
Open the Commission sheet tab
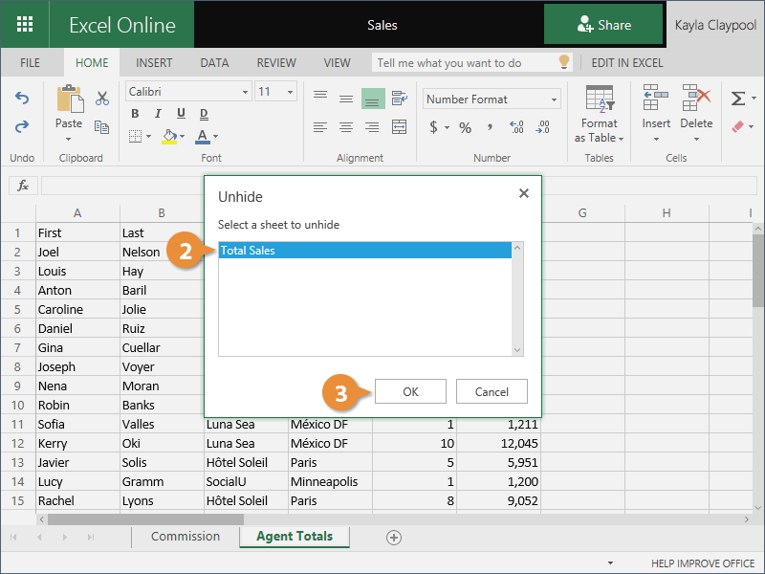[x=186, y=537]
